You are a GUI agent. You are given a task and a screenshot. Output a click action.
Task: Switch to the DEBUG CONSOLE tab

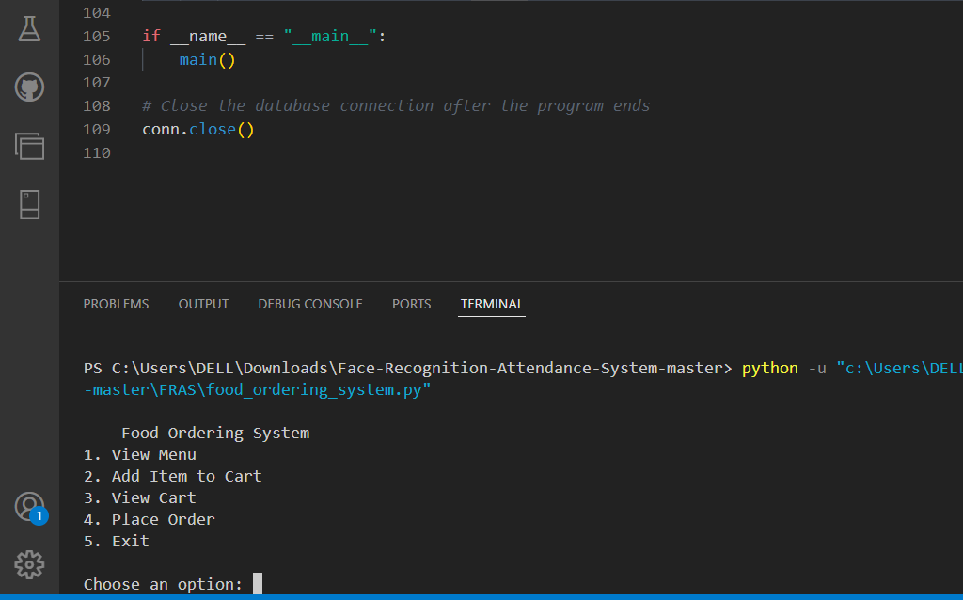pos(310,304)
